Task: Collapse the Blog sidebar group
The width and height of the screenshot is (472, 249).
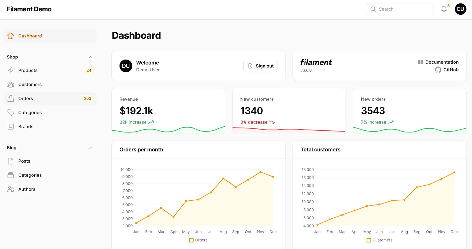Action: coord(91,148)
